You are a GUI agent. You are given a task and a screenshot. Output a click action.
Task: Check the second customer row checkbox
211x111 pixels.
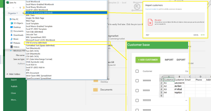click(137, 90)
